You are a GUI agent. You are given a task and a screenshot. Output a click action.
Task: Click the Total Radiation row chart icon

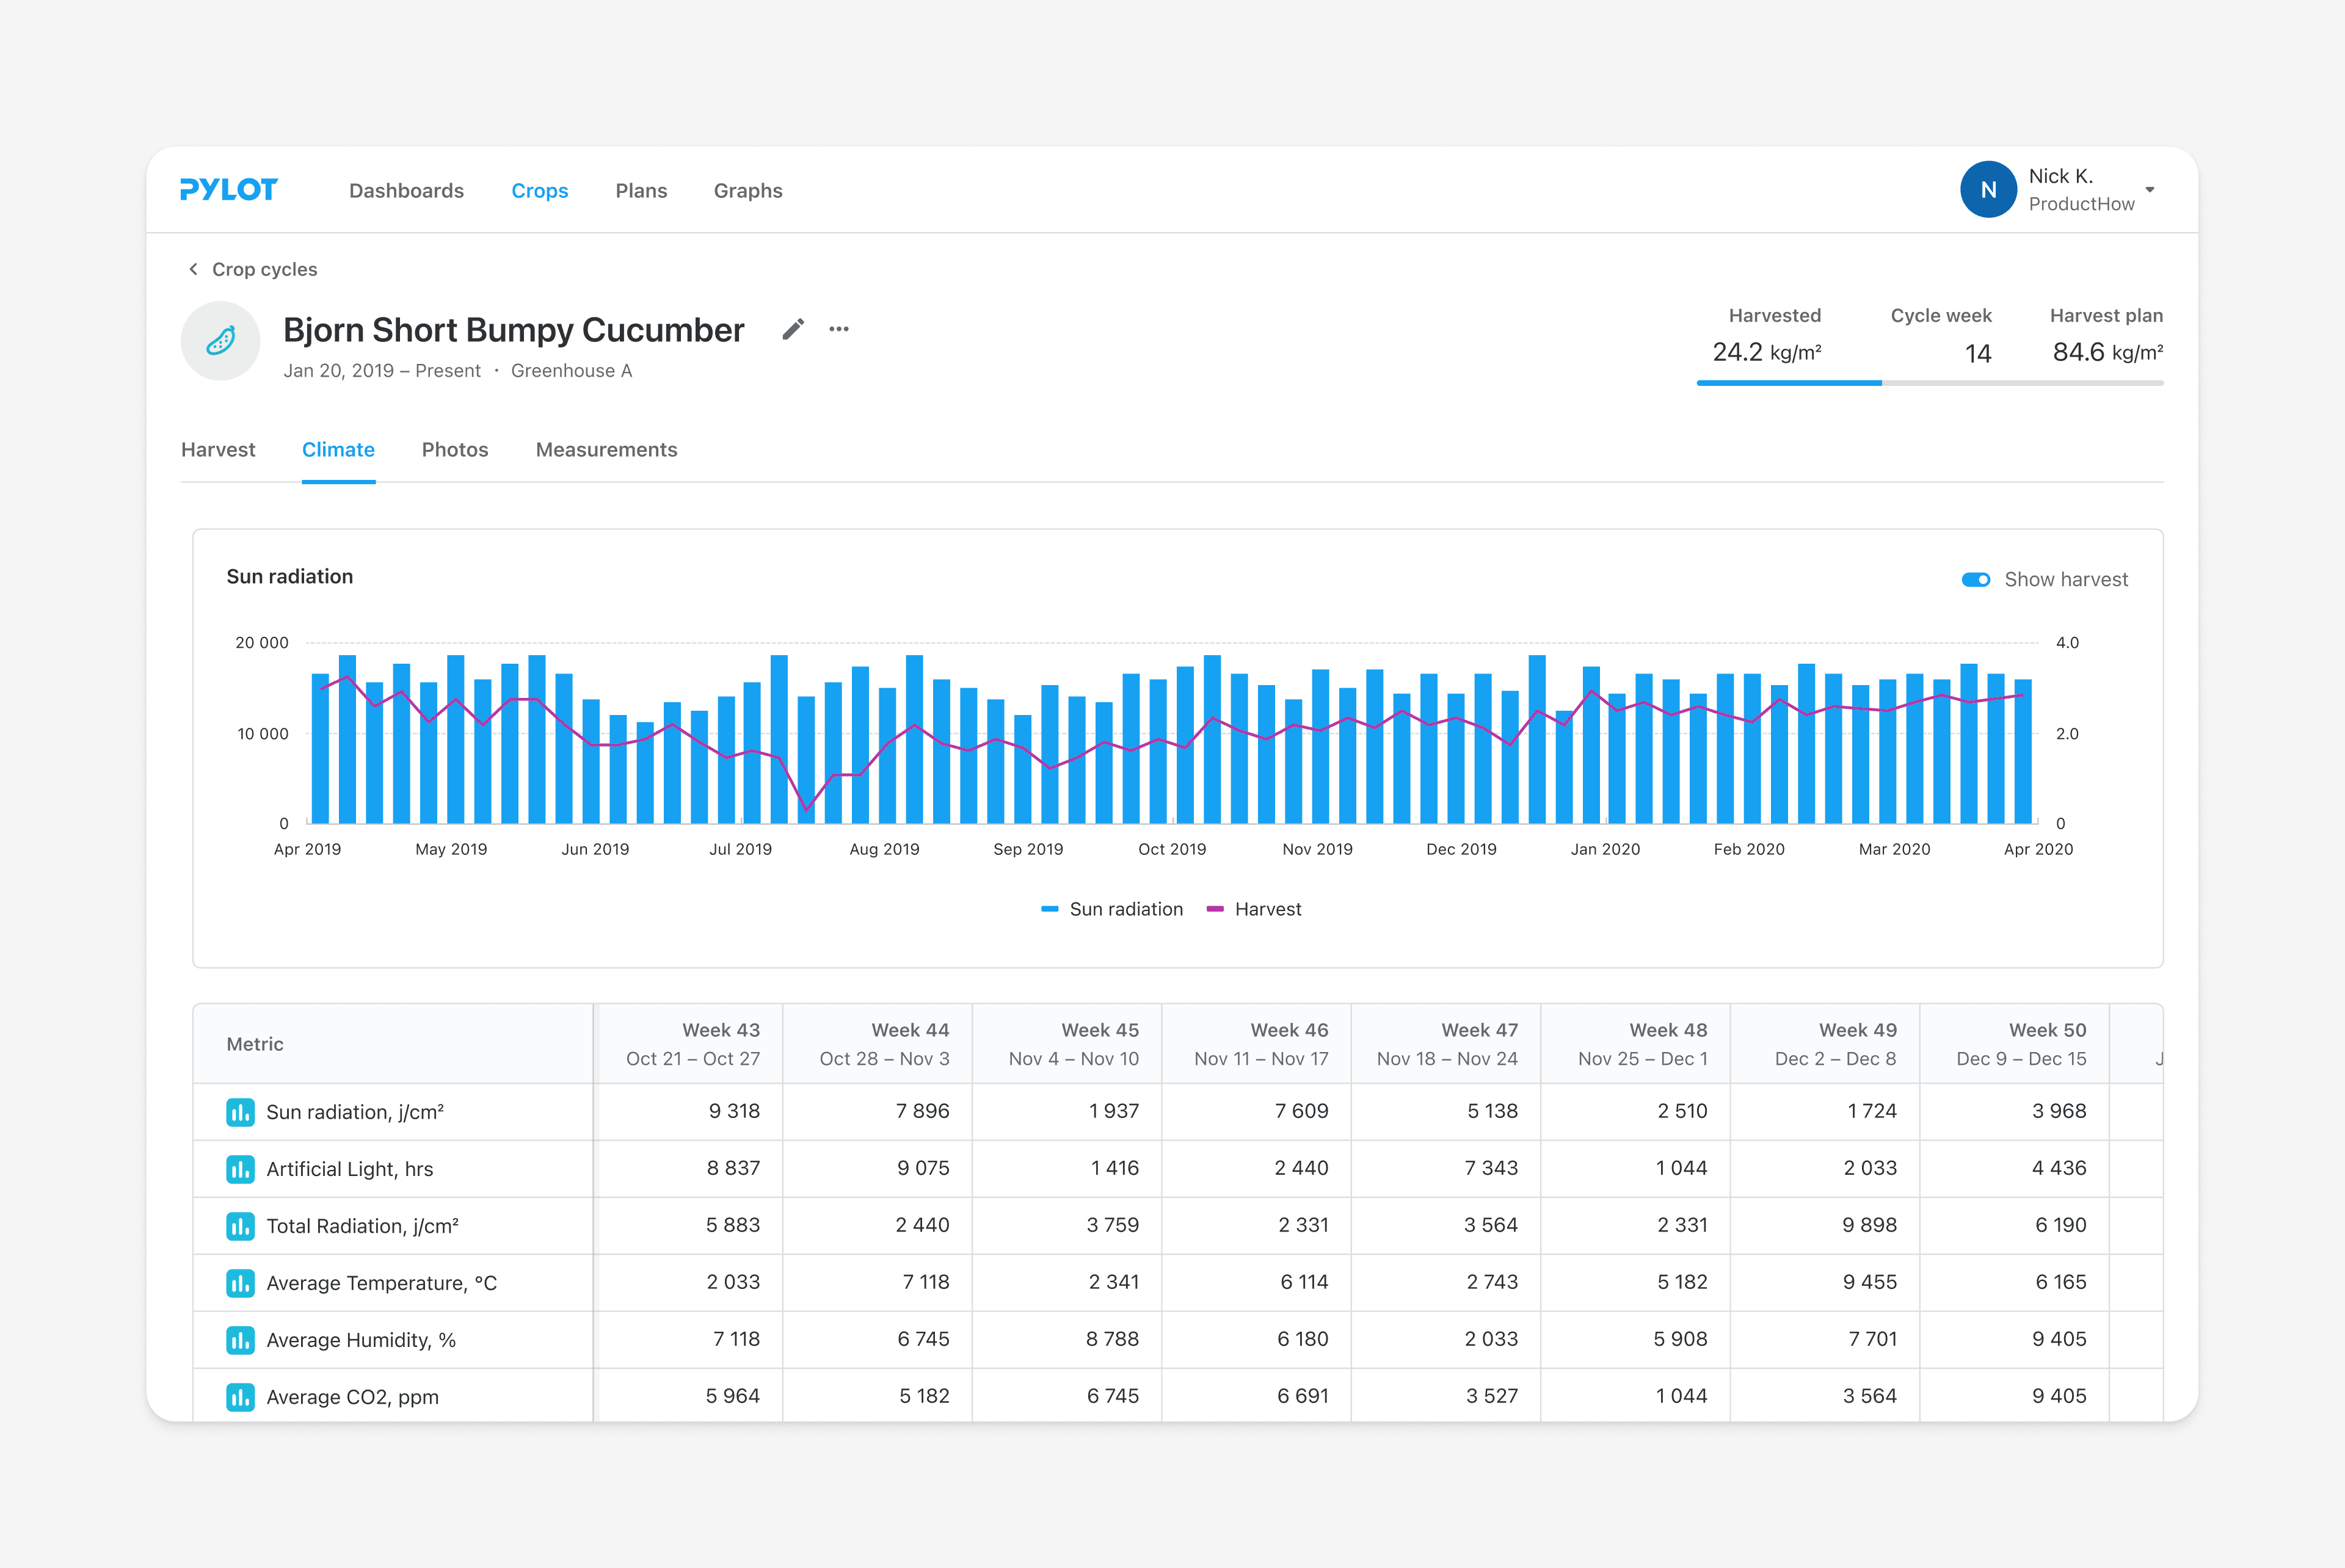click(240, 1226)
